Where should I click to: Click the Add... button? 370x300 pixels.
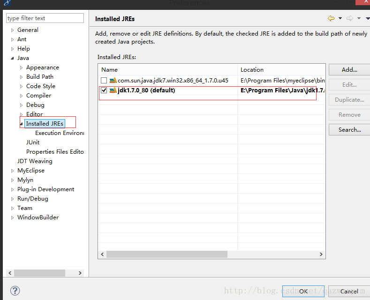[x=349, y=69]
